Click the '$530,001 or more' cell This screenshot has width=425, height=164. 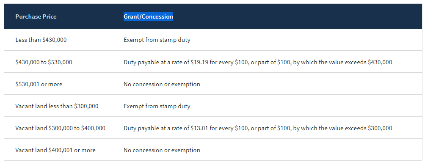(39, 84)
